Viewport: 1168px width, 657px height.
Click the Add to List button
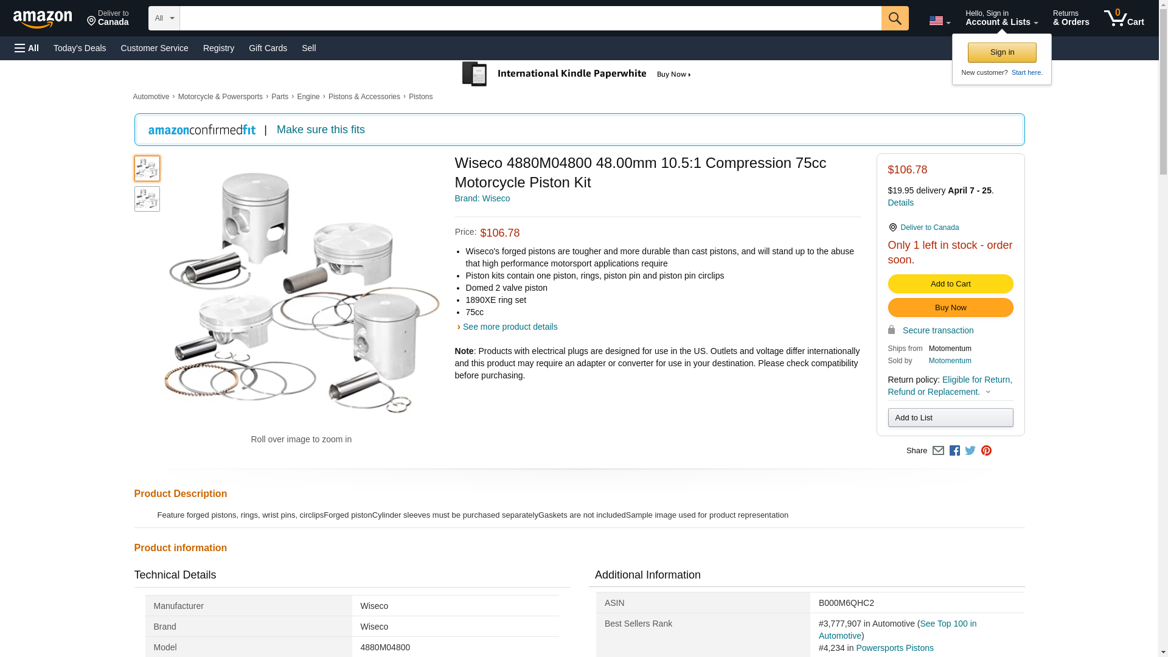(950, 418)
